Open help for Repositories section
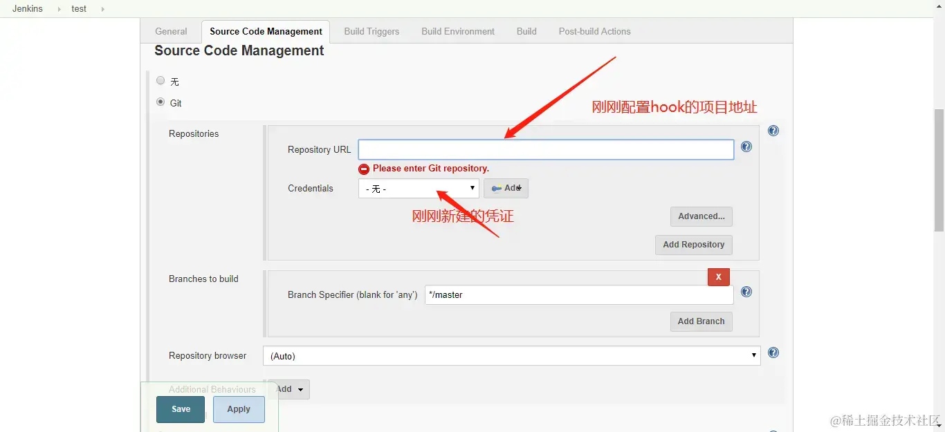Screen dimensions: 945x432 click(773, 131)
